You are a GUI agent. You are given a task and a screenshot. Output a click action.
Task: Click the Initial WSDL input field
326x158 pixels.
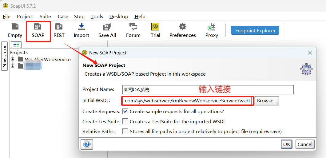188,101
